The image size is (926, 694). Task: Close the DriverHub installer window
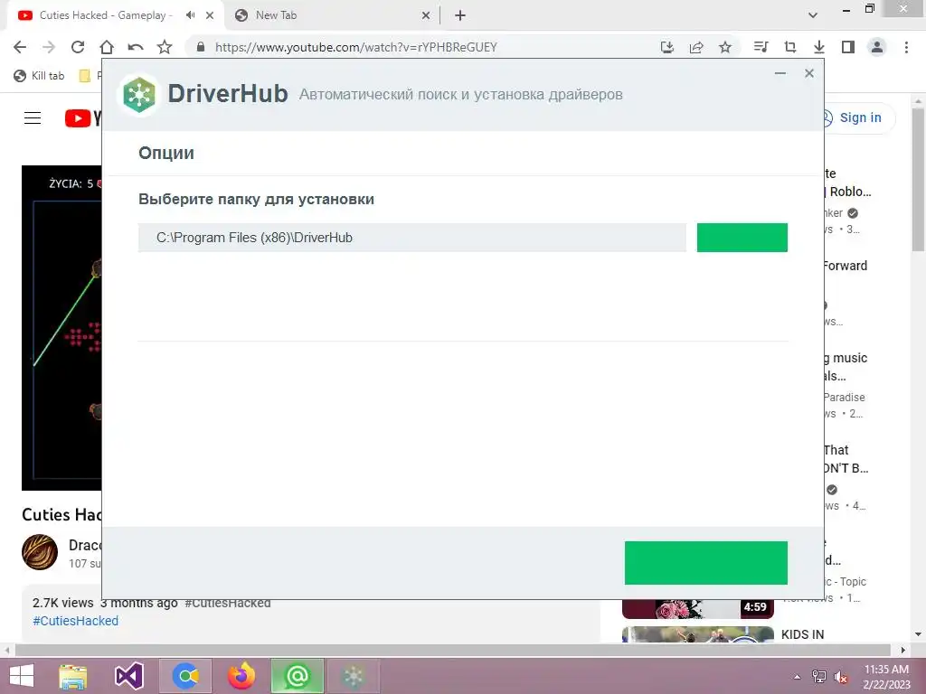point(809,73)
